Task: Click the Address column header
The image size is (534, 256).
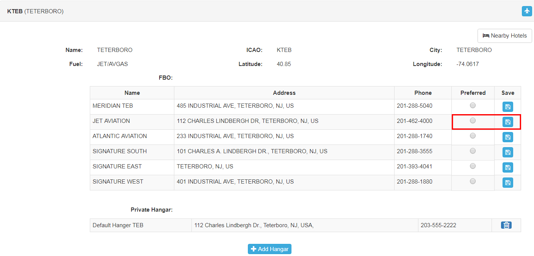Action: (284, 93)
